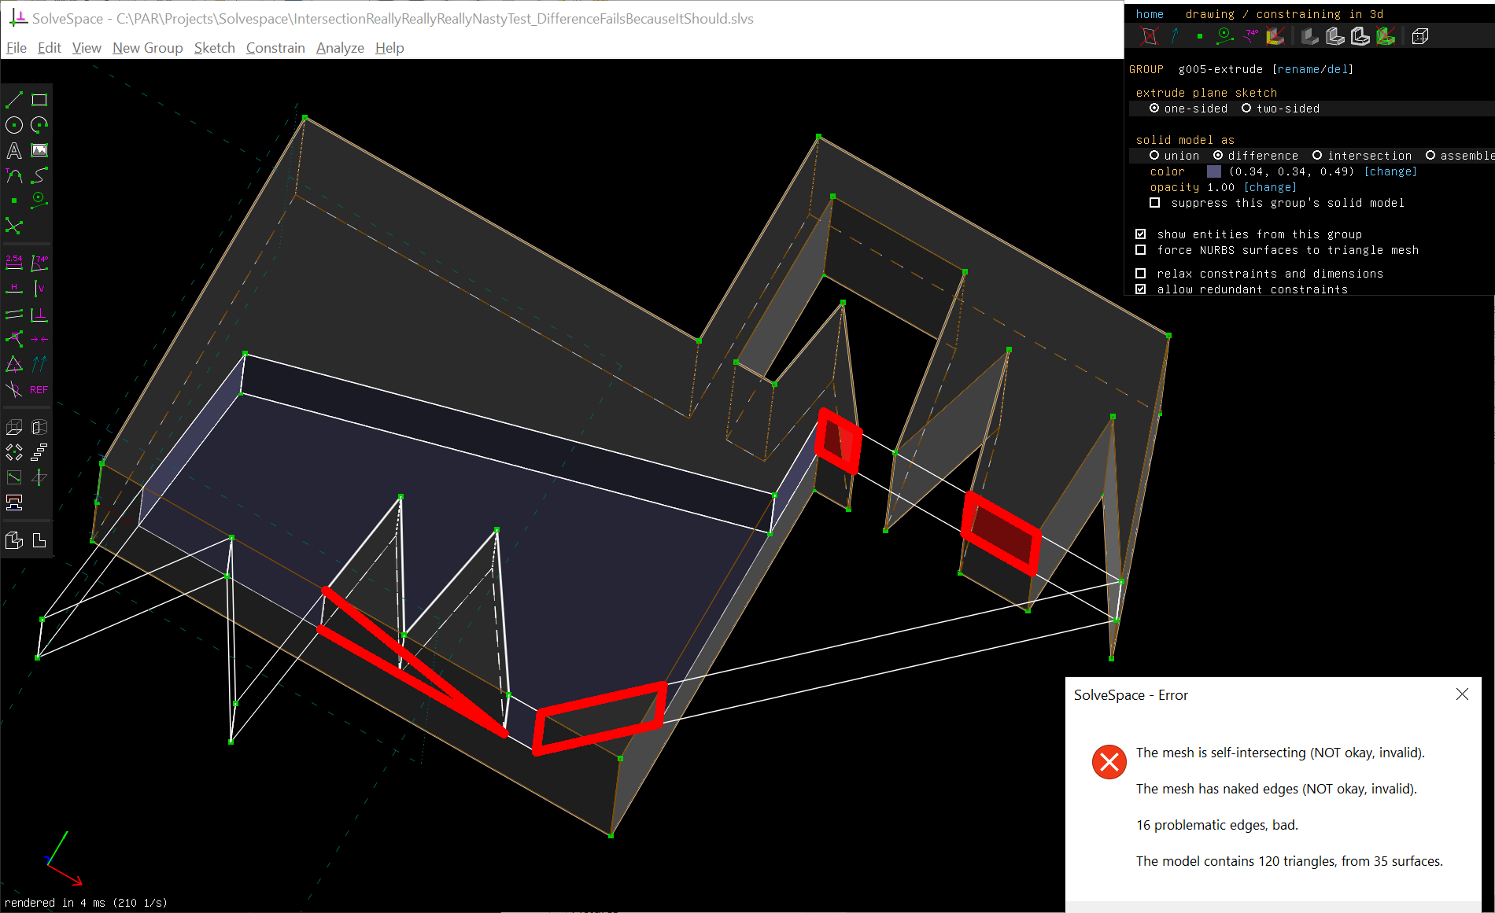Apply the same orientation constraint
Screen dimensions: 1495x913
[39, 364]
